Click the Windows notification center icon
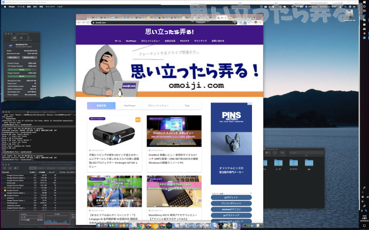The image size is (369, 230). pos(364,226)
